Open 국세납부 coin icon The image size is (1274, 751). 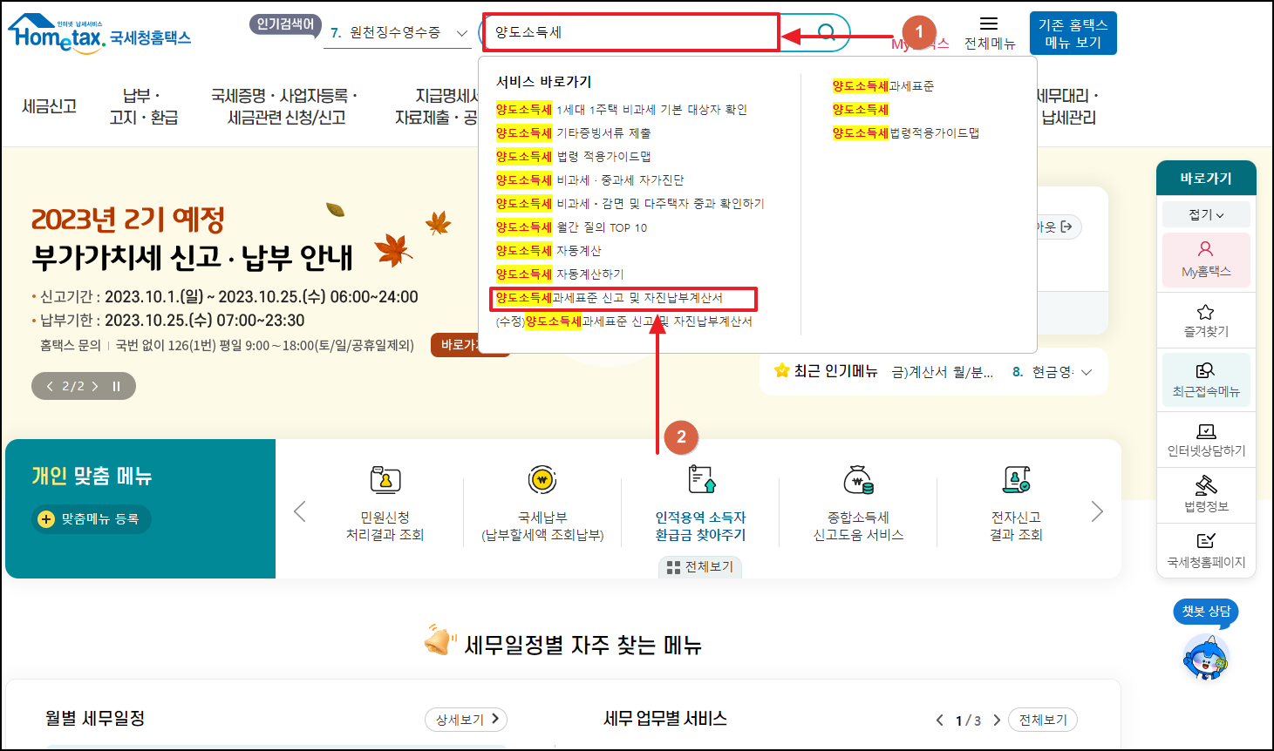tap(542, 480)
